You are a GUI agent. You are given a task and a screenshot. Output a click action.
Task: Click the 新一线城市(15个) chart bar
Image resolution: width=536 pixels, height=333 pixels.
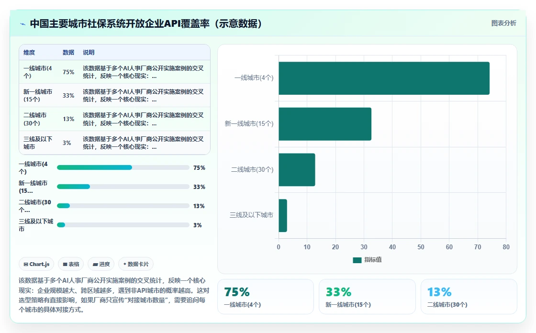[325, 124]
